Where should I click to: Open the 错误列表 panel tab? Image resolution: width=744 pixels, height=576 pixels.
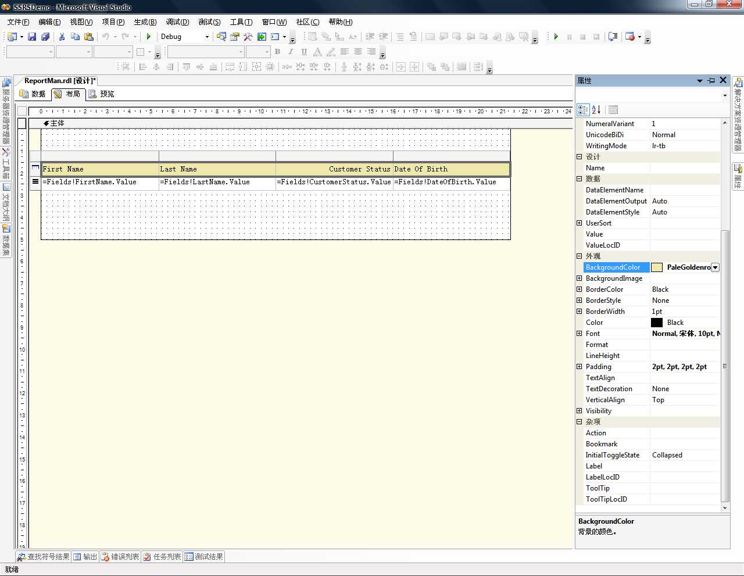pyautogui.click(x=120, y=557)
